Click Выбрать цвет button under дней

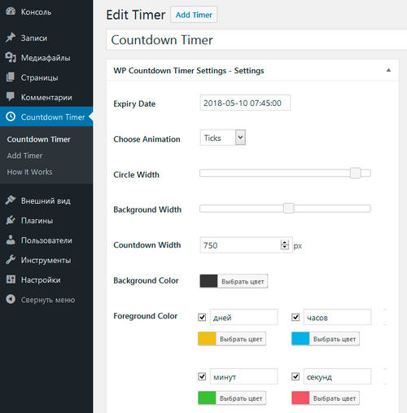[241, 339]
